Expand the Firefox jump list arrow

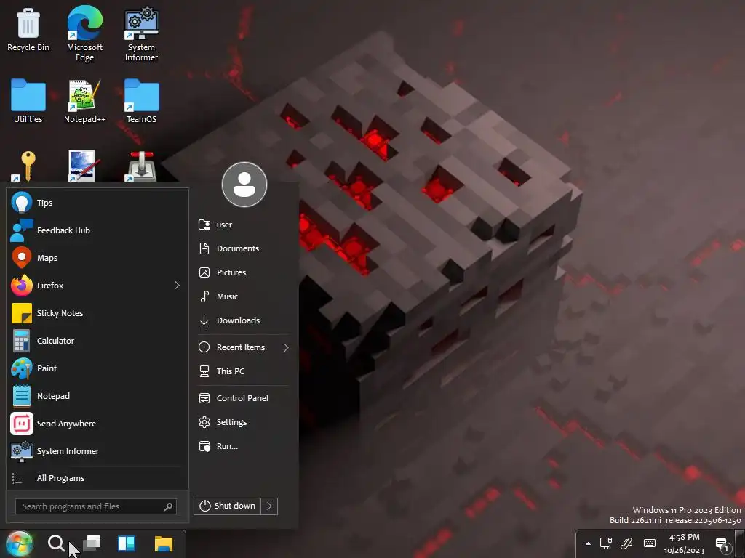(x=177, y=285)
